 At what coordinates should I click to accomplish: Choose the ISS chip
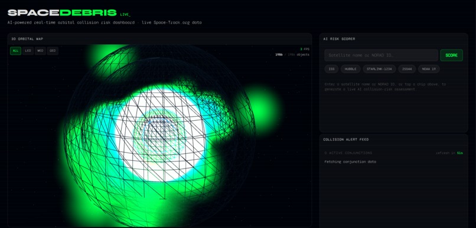(x=331, y=69)
